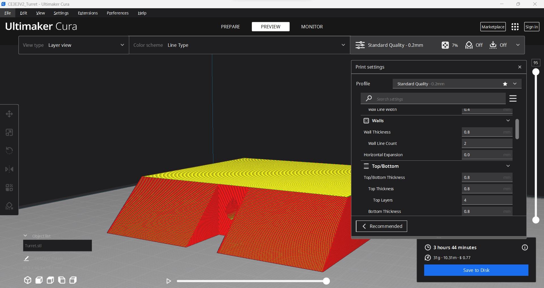
Task: Click the Top Thickness value field
Action: (x=487, y=189)
